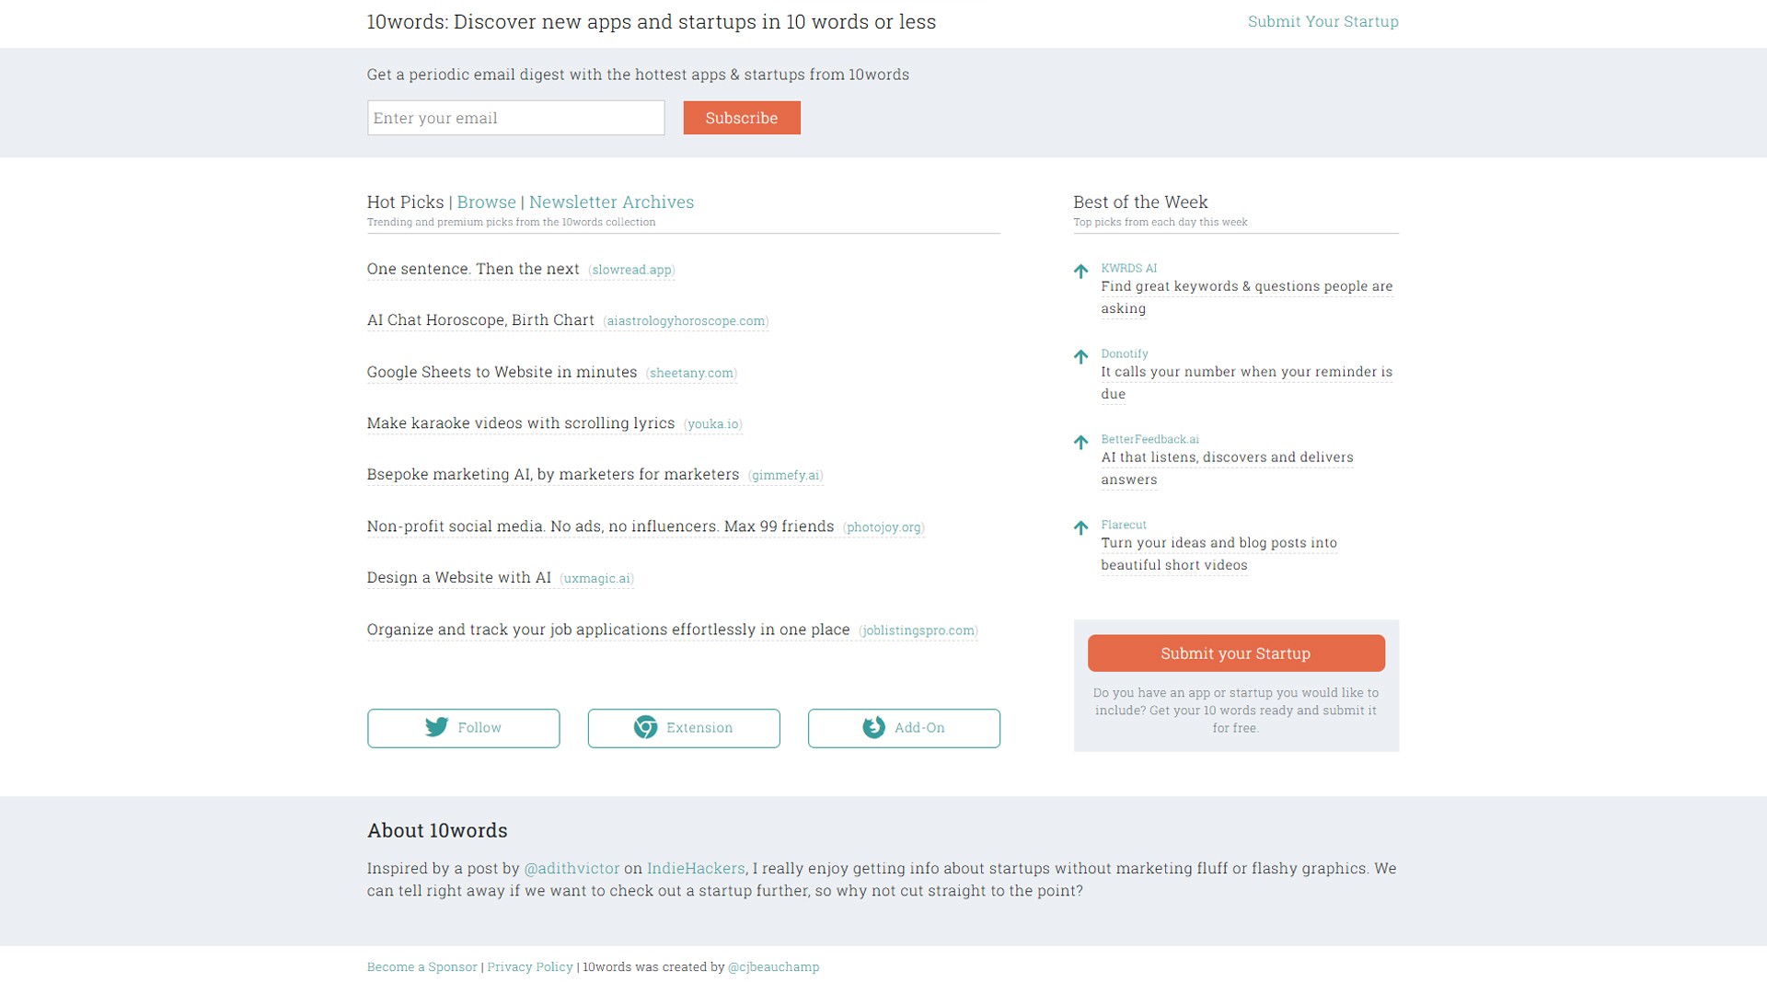The width and height of the screenshot is (1767, 994).
Task: Open the Browse tab
Action: [486, 202]
